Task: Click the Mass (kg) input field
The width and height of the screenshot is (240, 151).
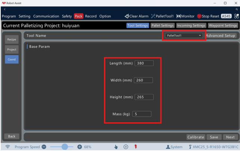Action: pos(142,114)
